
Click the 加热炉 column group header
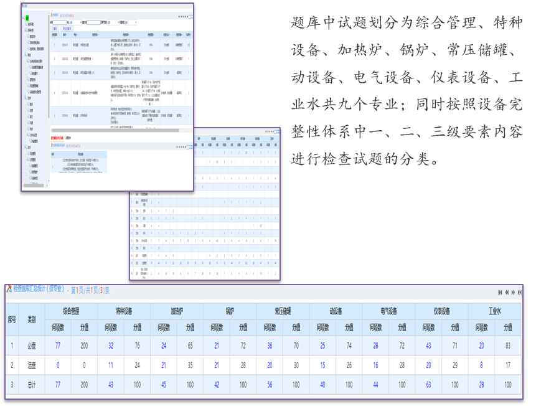click(177, 311)
